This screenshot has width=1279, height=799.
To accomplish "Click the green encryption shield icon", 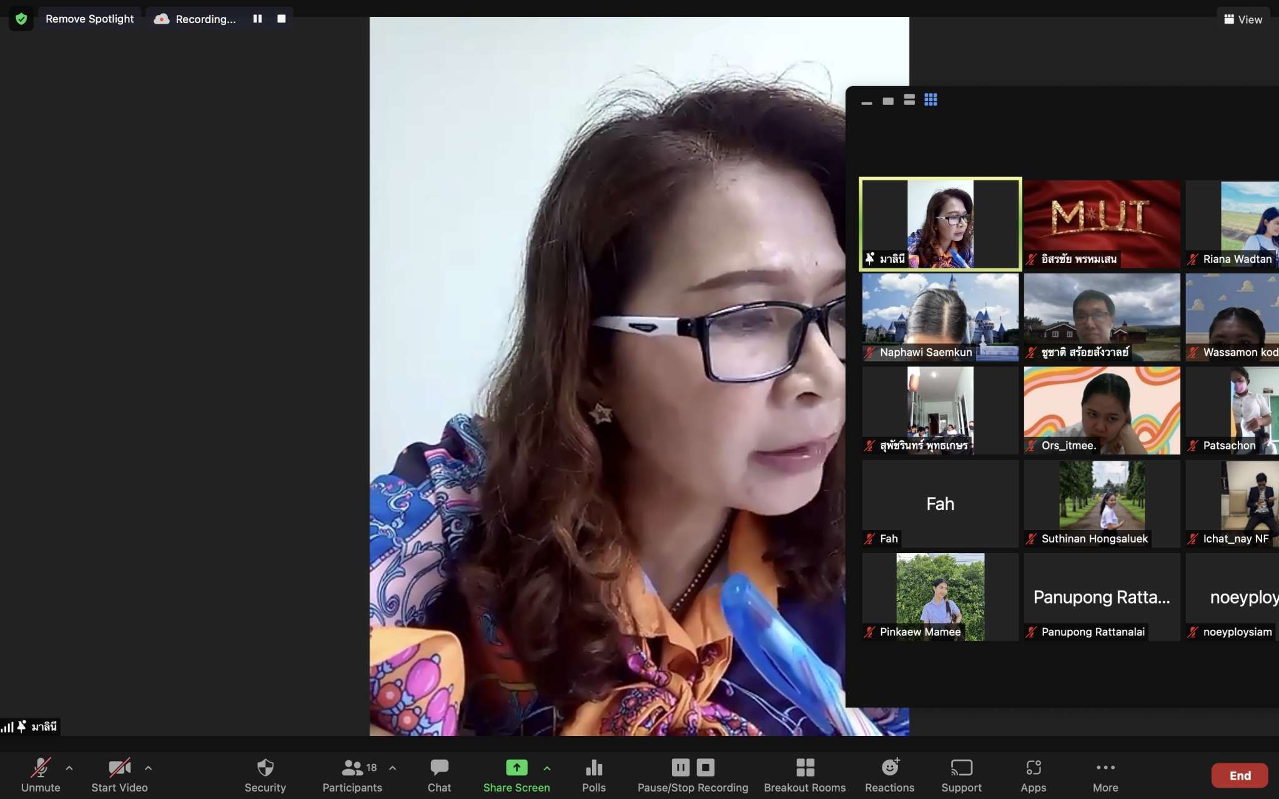I will 21,19.
